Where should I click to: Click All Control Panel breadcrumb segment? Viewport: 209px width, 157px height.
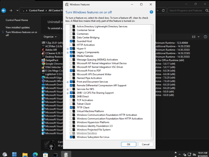pyautogui.click(x=56, y=11)
